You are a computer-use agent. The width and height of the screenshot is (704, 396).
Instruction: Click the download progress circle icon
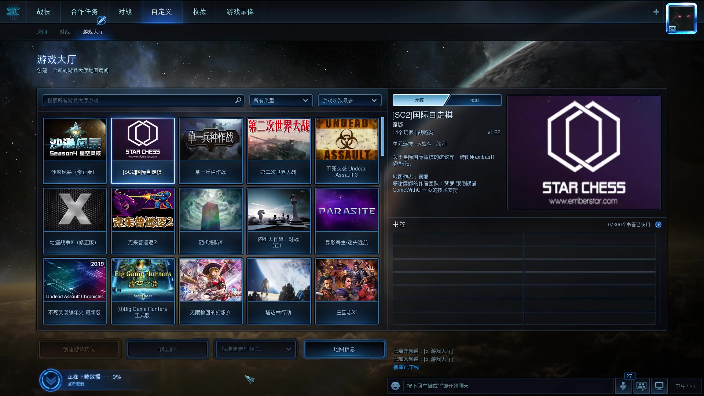(x=51, y=380)
